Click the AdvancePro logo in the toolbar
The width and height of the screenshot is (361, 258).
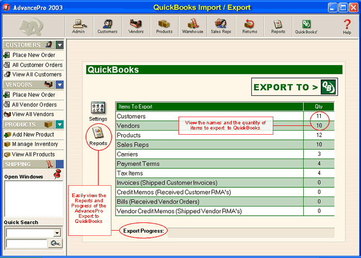31,26
